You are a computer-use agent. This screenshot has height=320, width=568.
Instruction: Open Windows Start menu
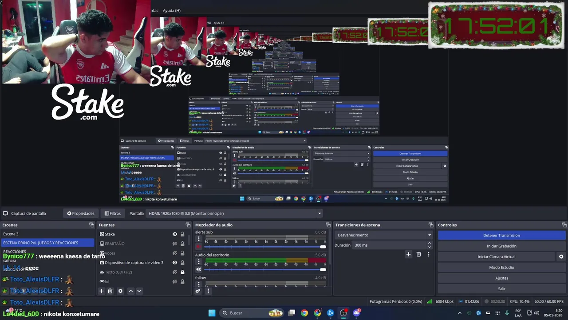click(212, 313)
